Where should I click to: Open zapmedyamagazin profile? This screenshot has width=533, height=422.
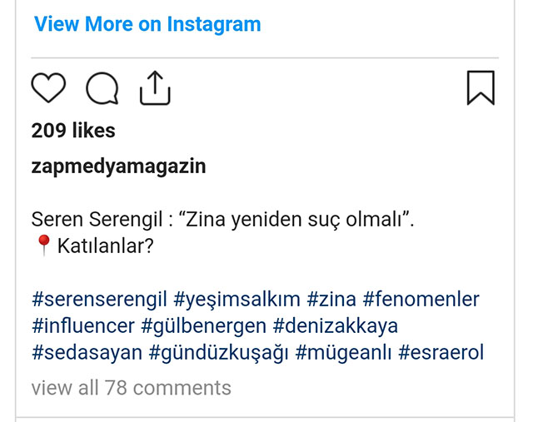point(118,166)
